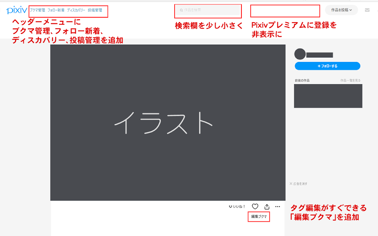Click the main イラスト artwork image

(168, 122)
